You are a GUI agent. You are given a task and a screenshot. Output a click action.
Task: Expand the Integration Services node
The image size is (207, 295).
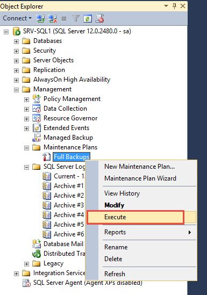[16, 274]
